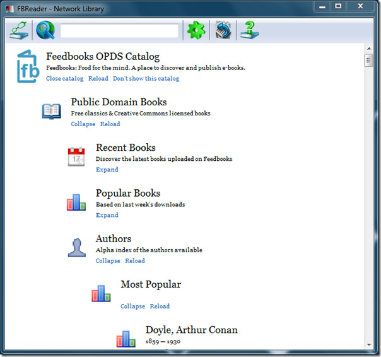Open the local library book-and-glasses toolbar icon
This screenshot has width=381, height=357.
click(x=19, y=30)
